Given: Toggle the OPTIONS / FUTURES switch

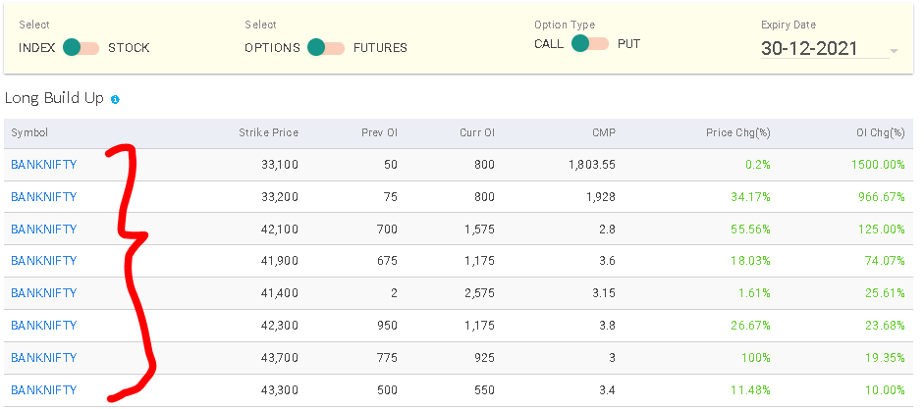Looking at the screenshot, I should [x=326, y=47].
